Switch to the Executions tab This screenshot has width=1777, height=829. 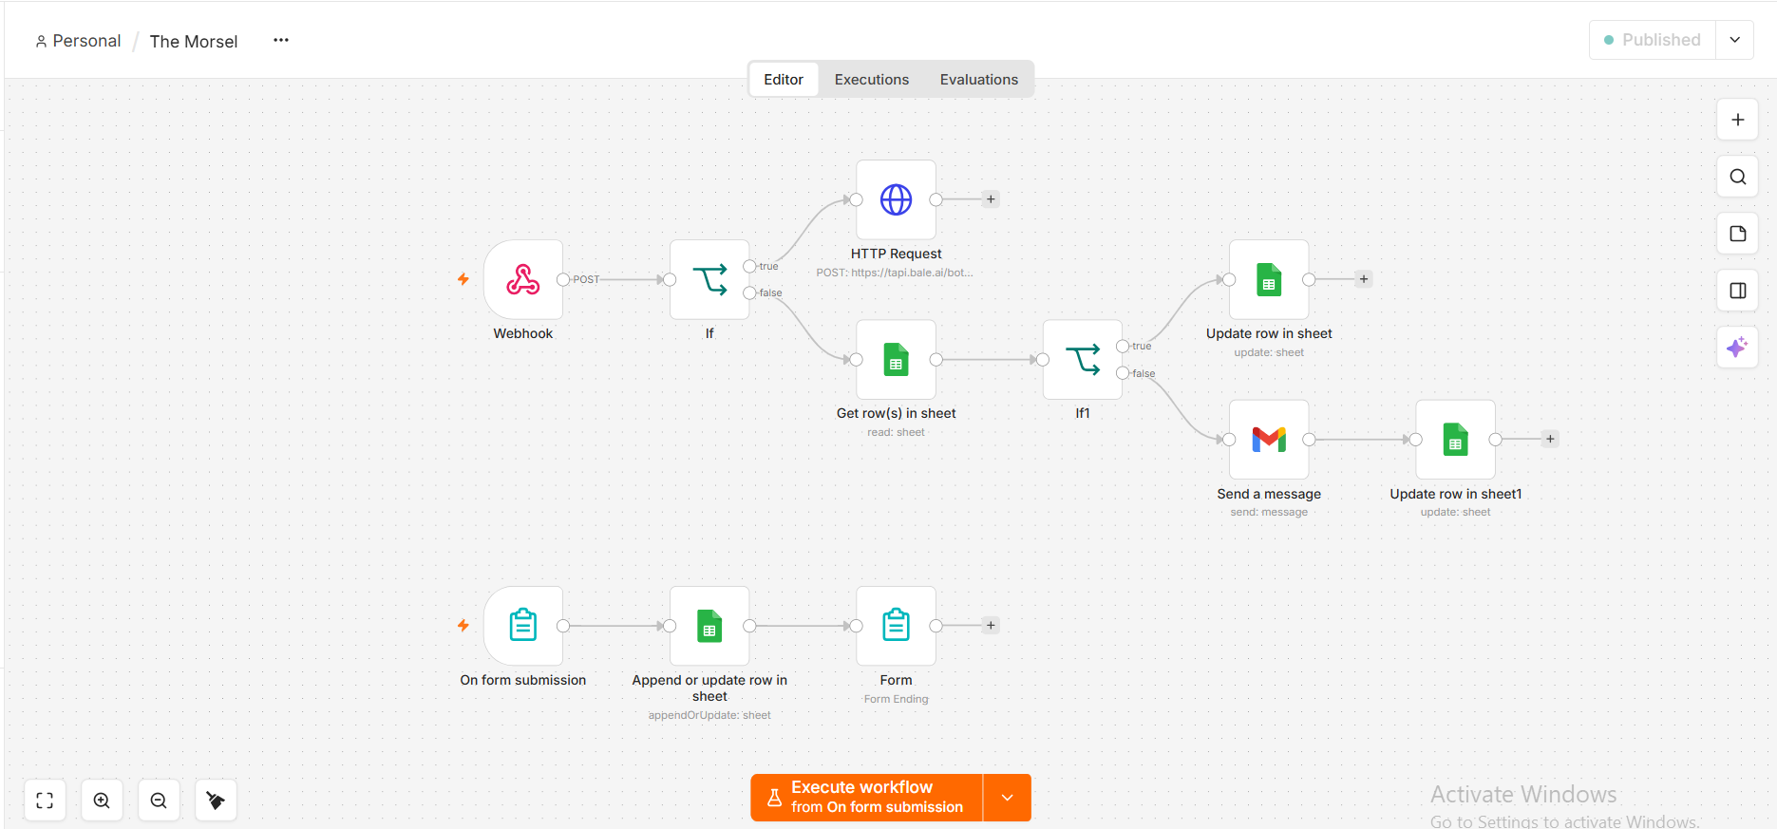[x=872, y=80]
